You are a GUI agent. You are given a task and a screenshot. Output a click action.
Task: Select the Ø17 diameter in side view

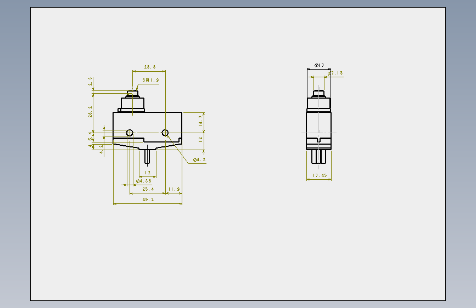click(319, 65)
